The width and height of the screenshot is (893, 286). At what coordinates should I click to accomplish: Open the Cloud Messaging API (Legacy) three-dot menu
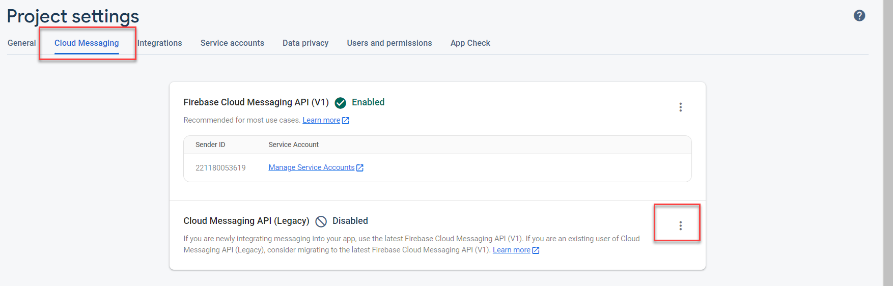(x=680, y=225)
